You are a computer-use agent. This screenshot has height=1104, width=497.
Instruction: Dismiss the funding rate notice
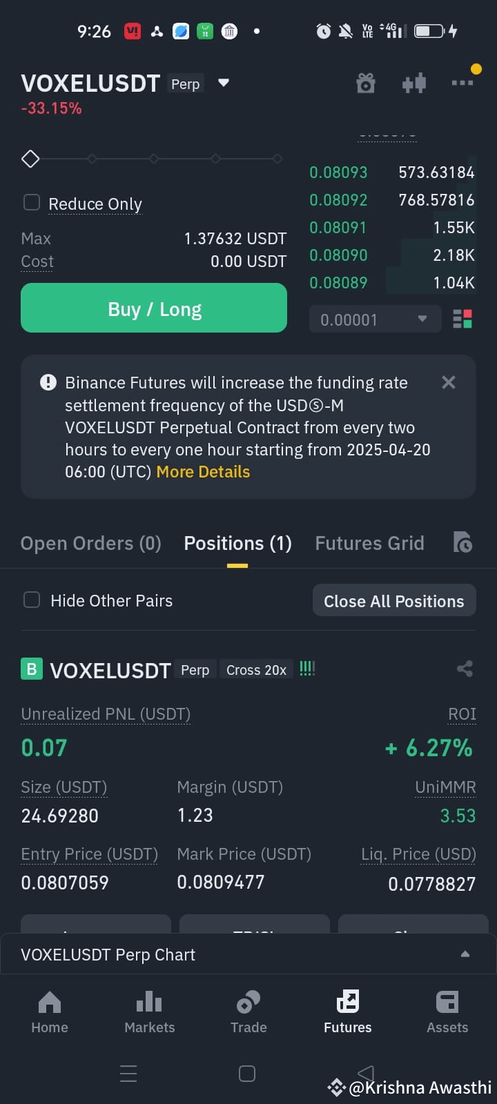[x=449, y=382]
